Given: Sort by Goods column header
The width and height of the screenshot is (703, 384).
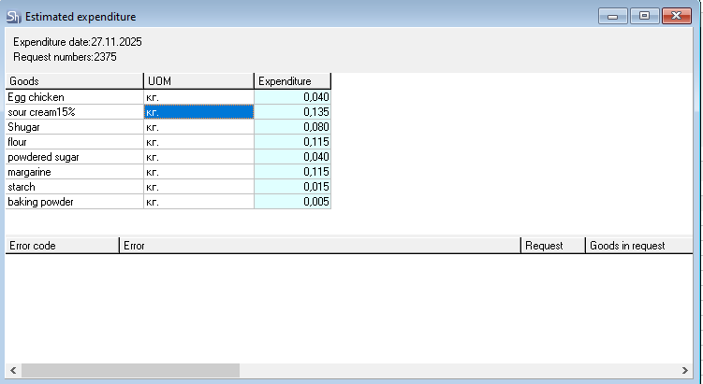Looking at the screenshot, I should (x=74, y=81).
